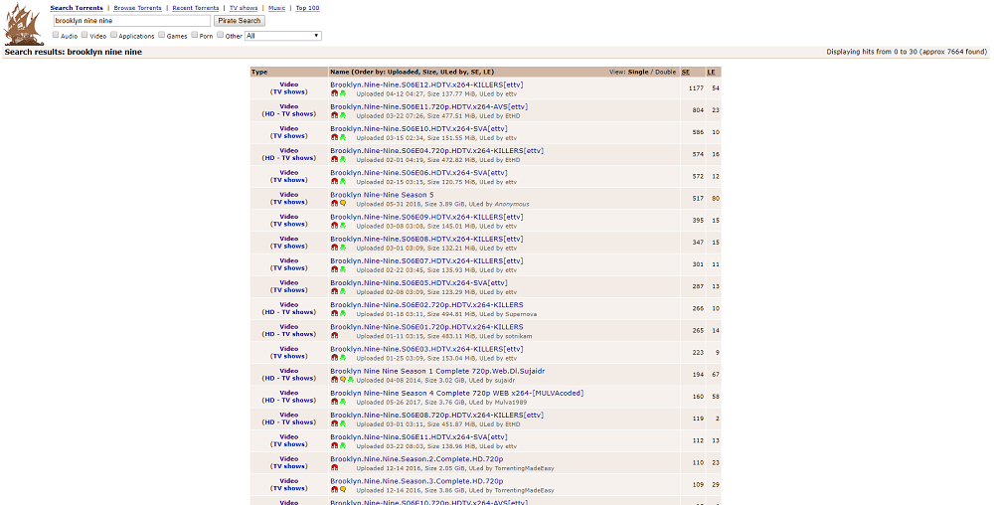The image size is (994, 505).
Task: Click Video type link in Season 5 row
Action: 289,195
